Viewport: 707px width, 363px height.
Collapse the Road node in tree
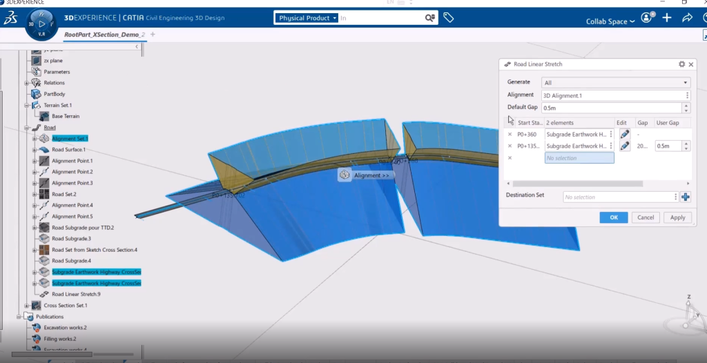coord(27,128)
